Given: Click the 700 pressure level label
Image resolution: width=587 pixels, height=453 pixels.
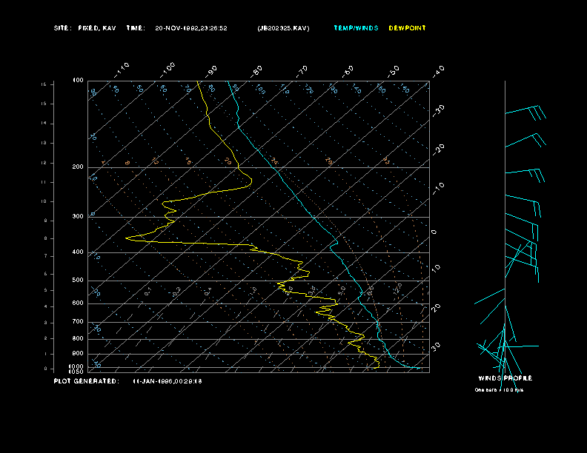Looking at the screenshot, I should point(78,322).
